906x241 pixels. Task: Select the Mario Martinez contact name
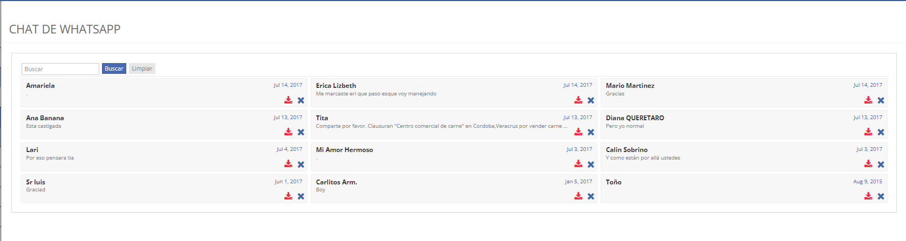coord(630,86)
